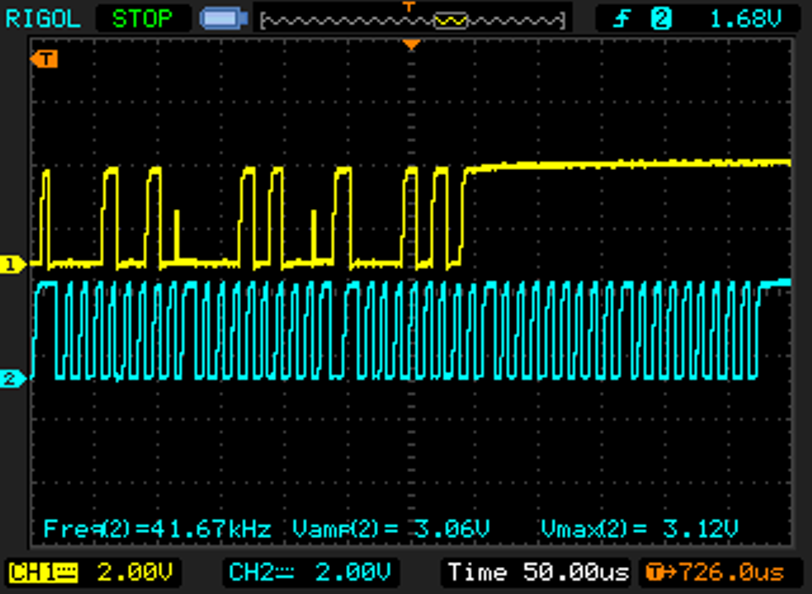Click the Freq(2)=41.67kHz measurement
Viewport: 812px width, 594px height.
(157, 529)
